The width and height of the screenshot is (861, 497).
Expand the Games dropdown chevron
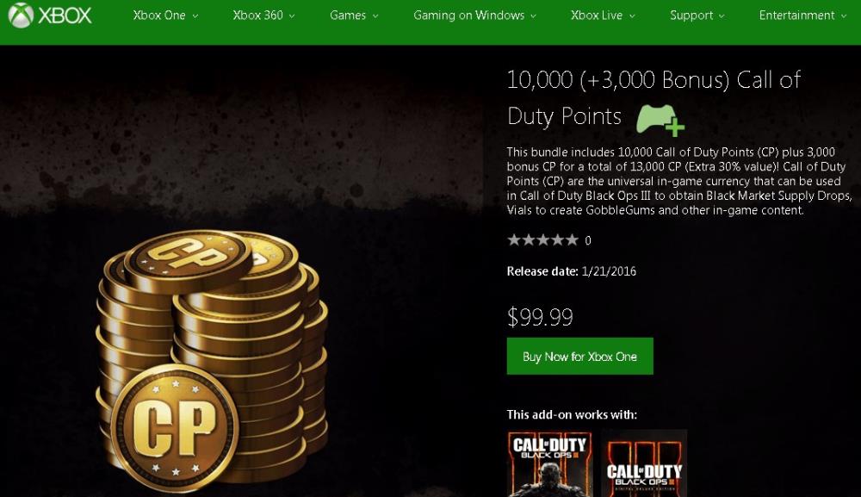click(x=375, y=16)
